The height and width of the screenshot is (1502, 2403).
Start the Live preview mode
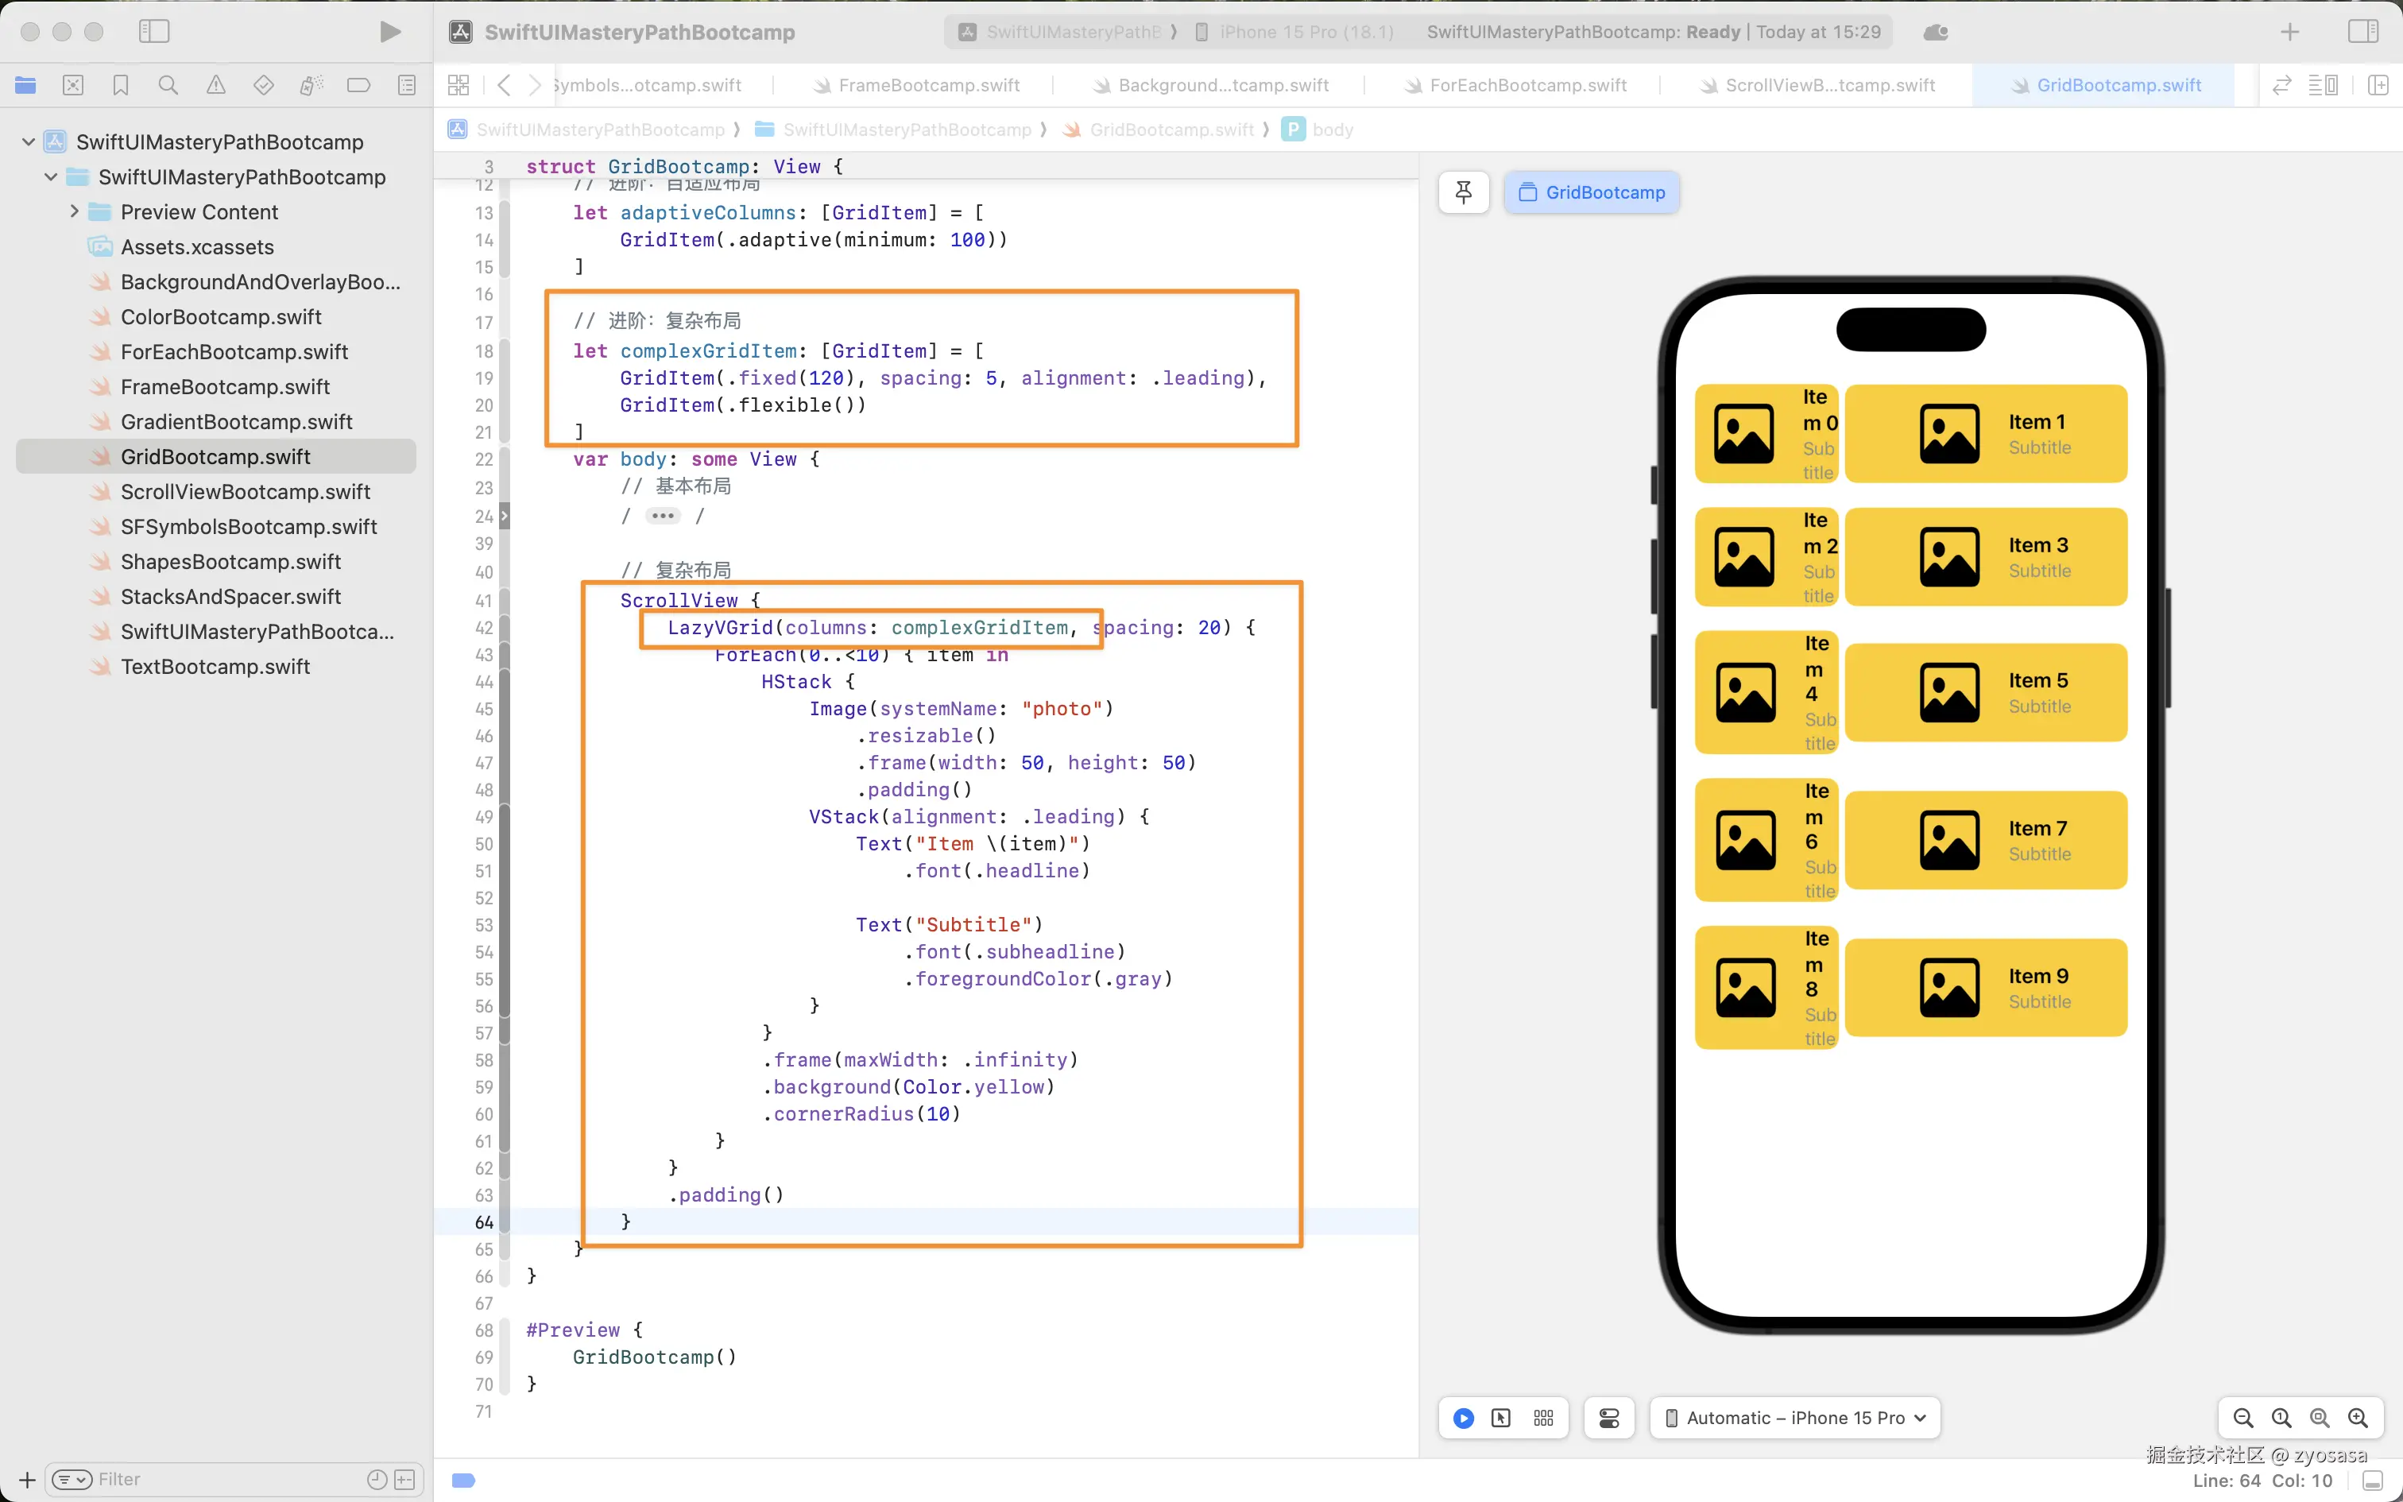[x=1463, y=1418]
